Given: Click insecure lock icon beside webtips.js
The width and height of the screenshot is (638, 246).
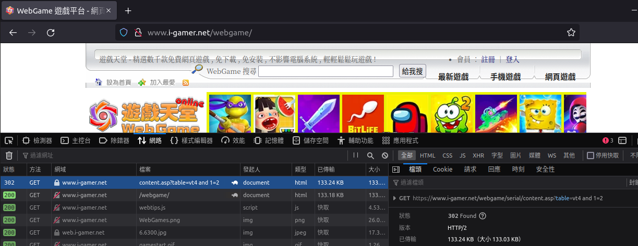Looking at the screenshot, I should pos(57,208).
